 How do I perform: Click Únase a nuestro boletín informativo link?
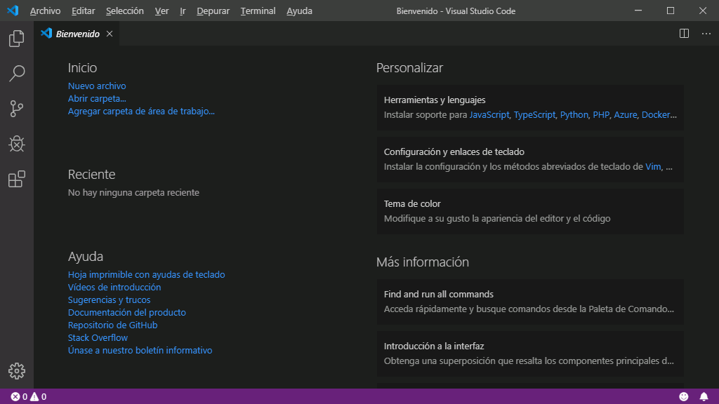point(140,350)
